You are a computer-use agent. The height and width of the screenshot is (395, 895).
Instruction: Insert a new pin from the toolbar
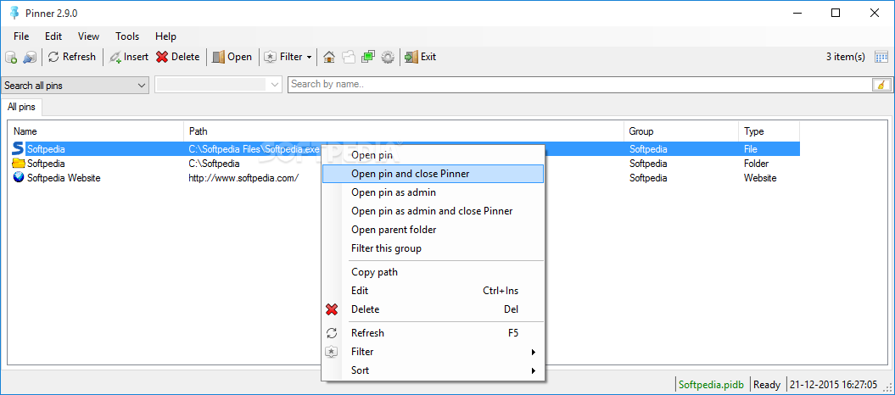pos(129,57)
